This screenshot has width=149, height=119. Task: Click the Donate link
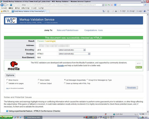pyautogui.click(x=61, y=66)
